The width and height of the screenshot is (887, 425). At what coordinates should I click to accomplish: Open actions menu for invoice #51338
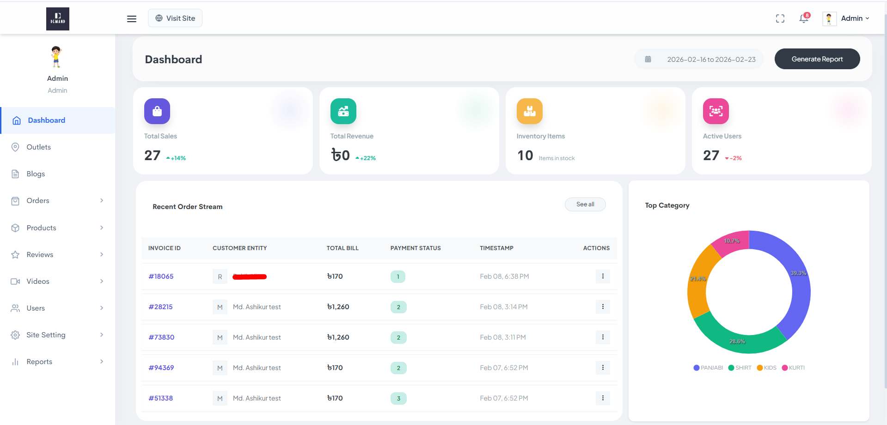603,398
